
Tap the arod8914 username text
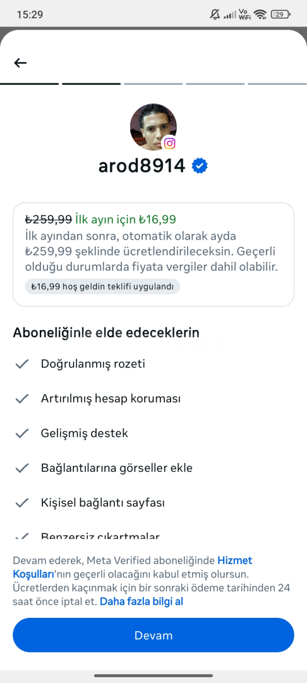(142, 166)
